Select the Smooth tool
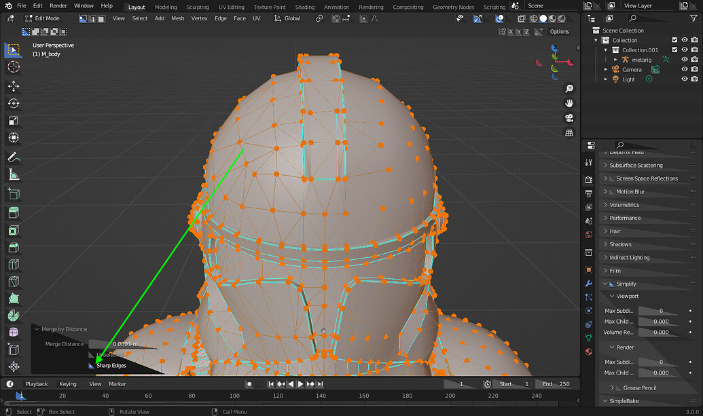Image resolution: width=703 pixels, height=416 pixels. tap(14, 333)
